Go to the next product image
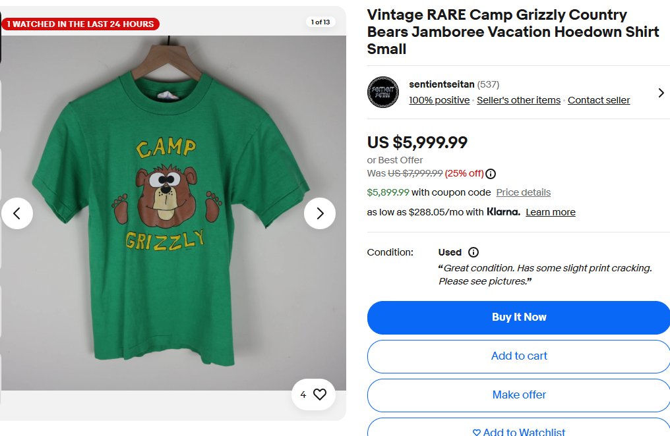 320,213
